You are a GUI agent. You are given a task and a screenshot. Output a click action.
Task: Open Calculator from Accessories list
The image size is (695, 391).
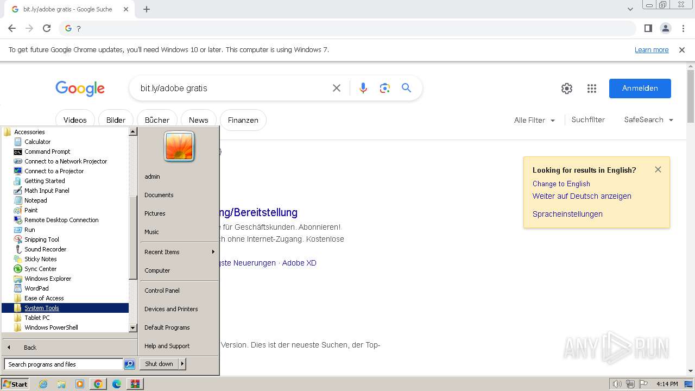click(37, 142)
